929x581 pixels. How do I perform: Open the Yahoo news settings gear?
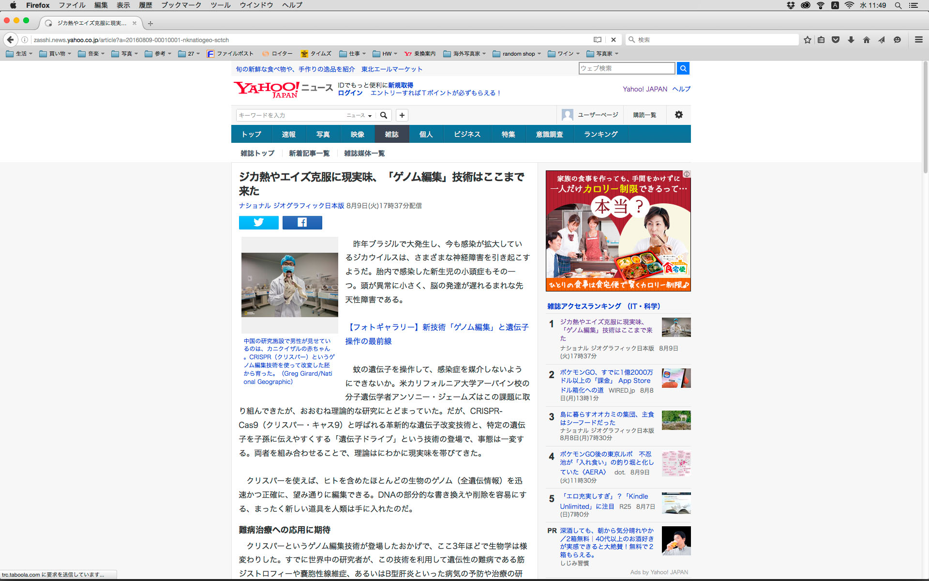678,115
